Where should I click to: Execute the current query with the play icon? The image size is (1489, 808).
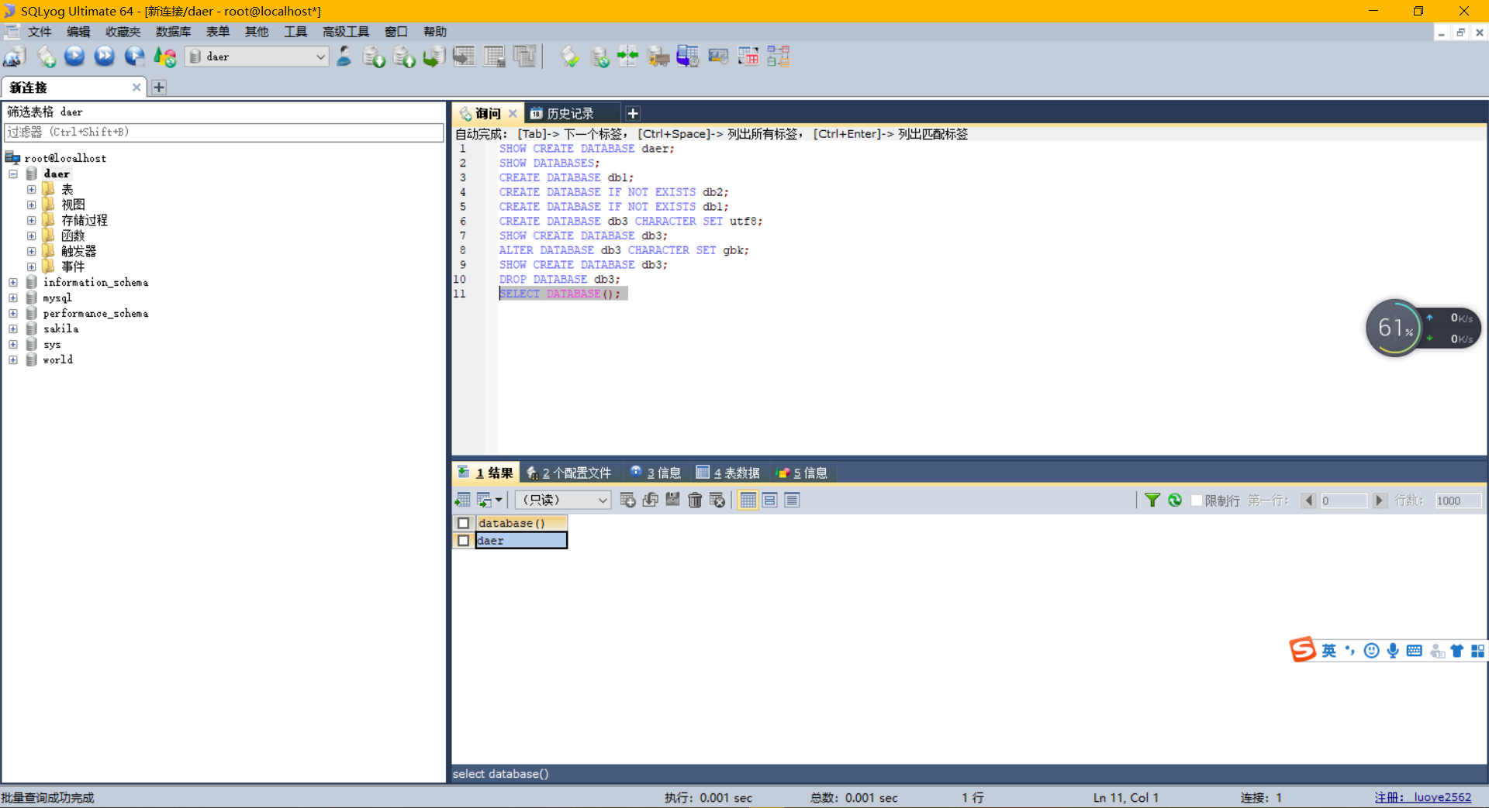[74, 56]
